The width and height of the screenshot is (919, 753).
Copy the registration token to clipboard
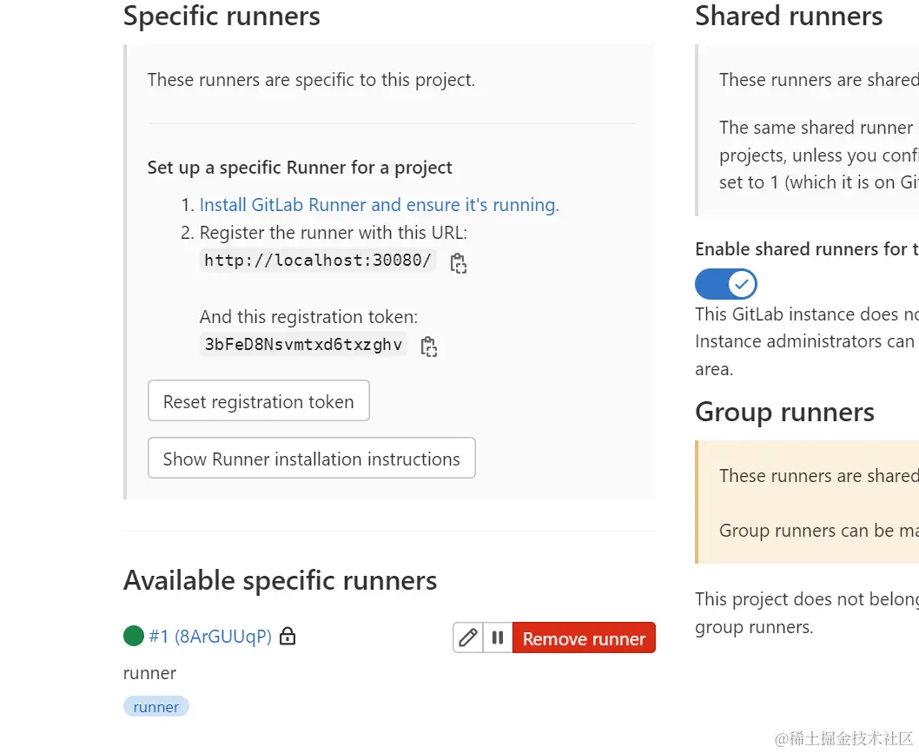pyautogui.click(x=428, y=347)
